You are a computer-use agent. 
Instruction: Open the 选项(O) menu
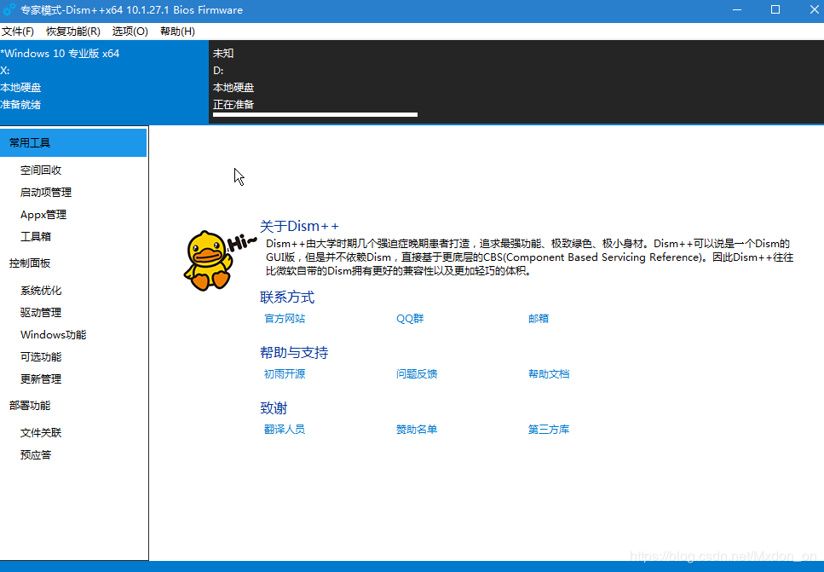[129, 31]
